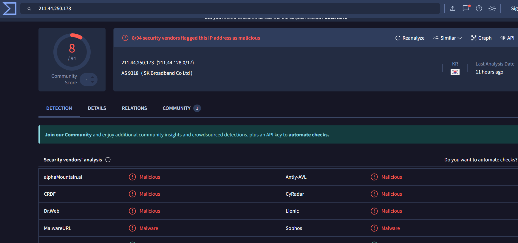Screen dimensions: 518x243
Task: Click Malware verdict in Sophos row
Action: coord(391,228)
